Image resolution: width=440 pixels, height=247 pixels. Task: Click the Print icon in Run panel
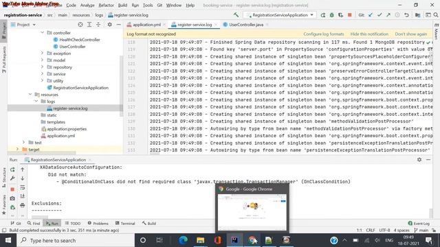[x=23, y=205]
